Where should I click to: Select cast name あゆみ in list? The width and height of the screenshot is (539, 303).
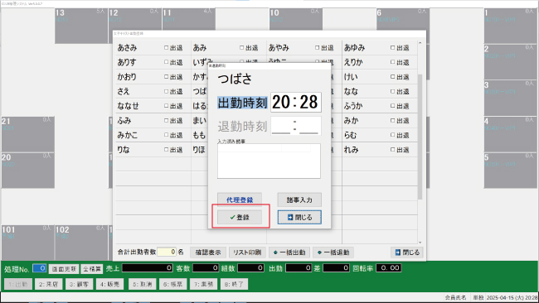tap(354, 48)
